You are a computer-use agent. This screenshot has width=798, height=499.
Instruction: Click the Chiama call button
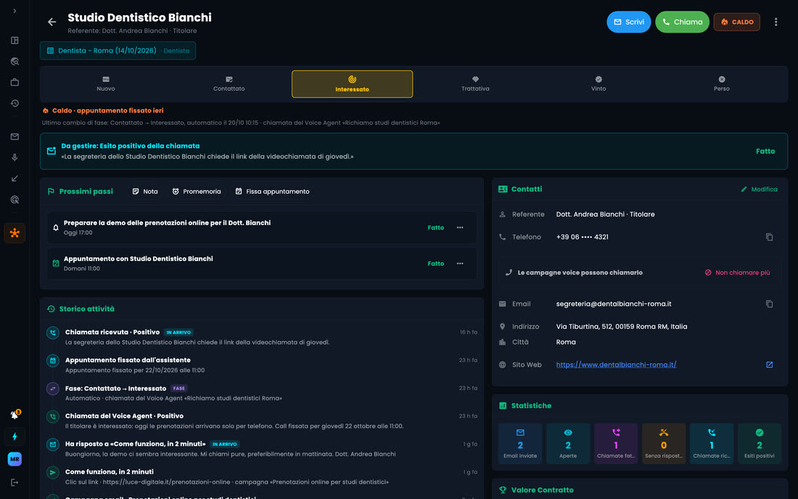(x=682, y=22)
